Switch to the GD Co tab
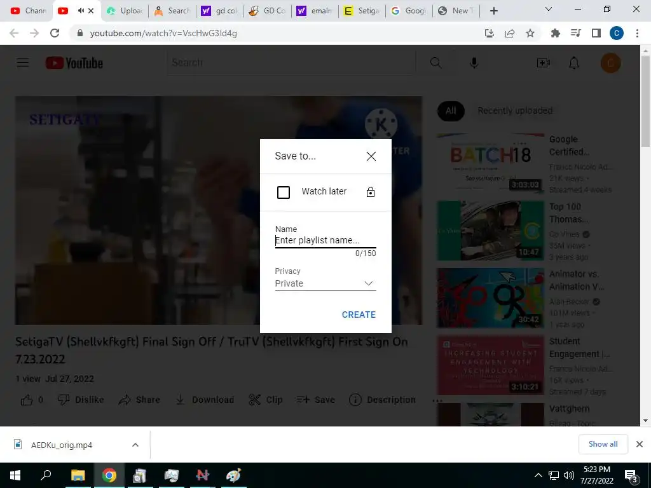The width and height of the screenshot is (651, 488). (x=267, y=11)
